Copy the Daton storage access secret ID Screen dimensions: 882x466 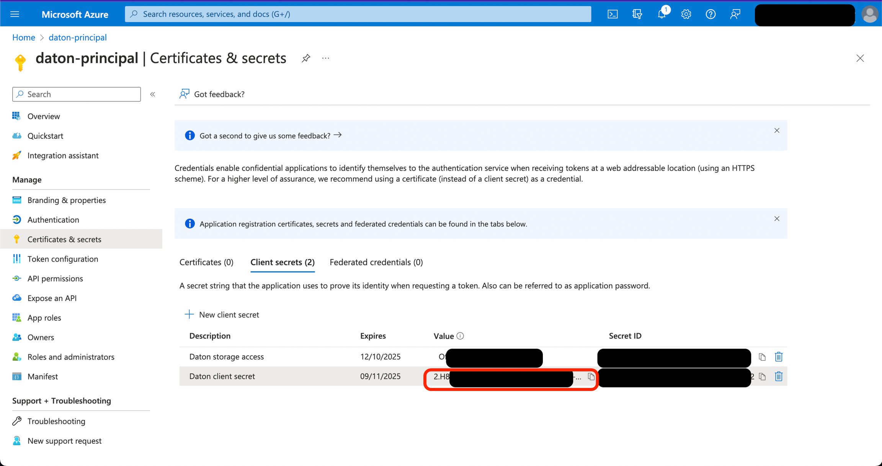(x=762, y=357)
